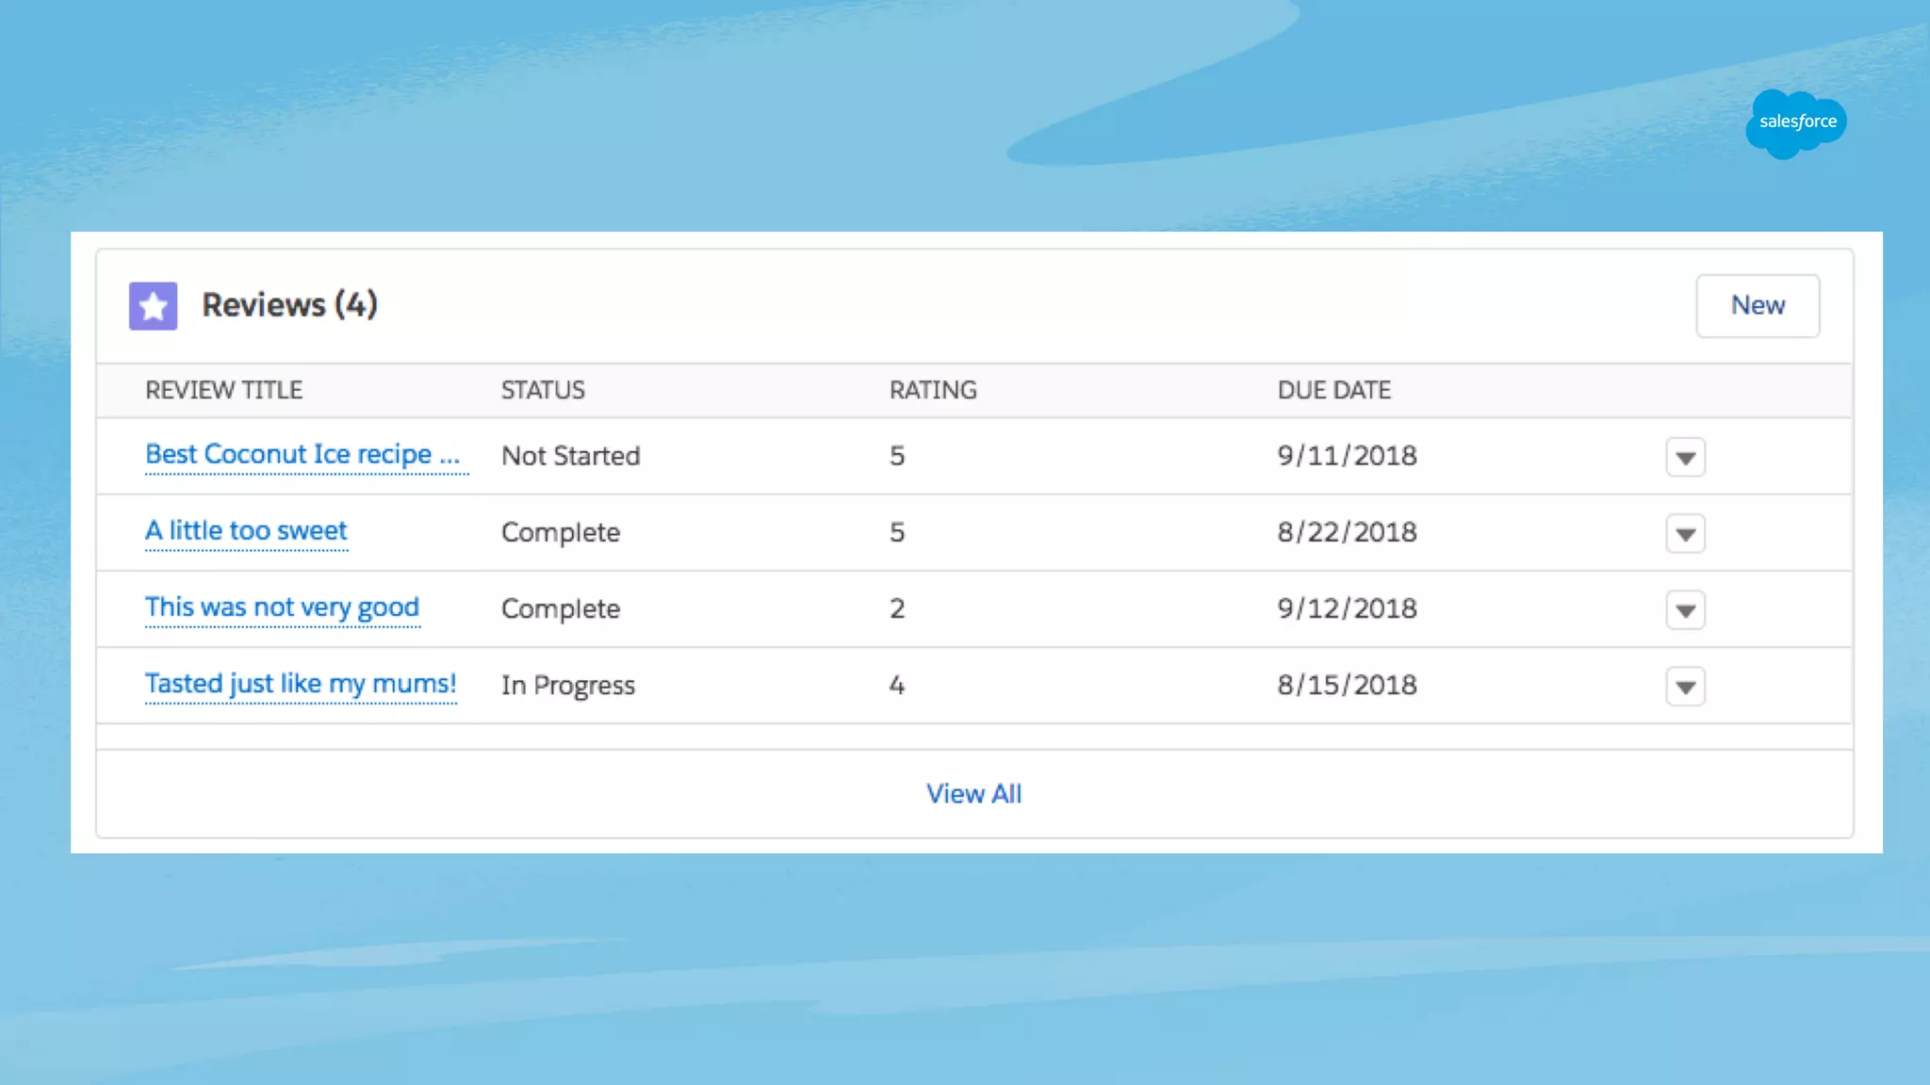The height and width of the screenshot is (1085, 1930).
Task: Open the View All link
Action: point(973,794)
